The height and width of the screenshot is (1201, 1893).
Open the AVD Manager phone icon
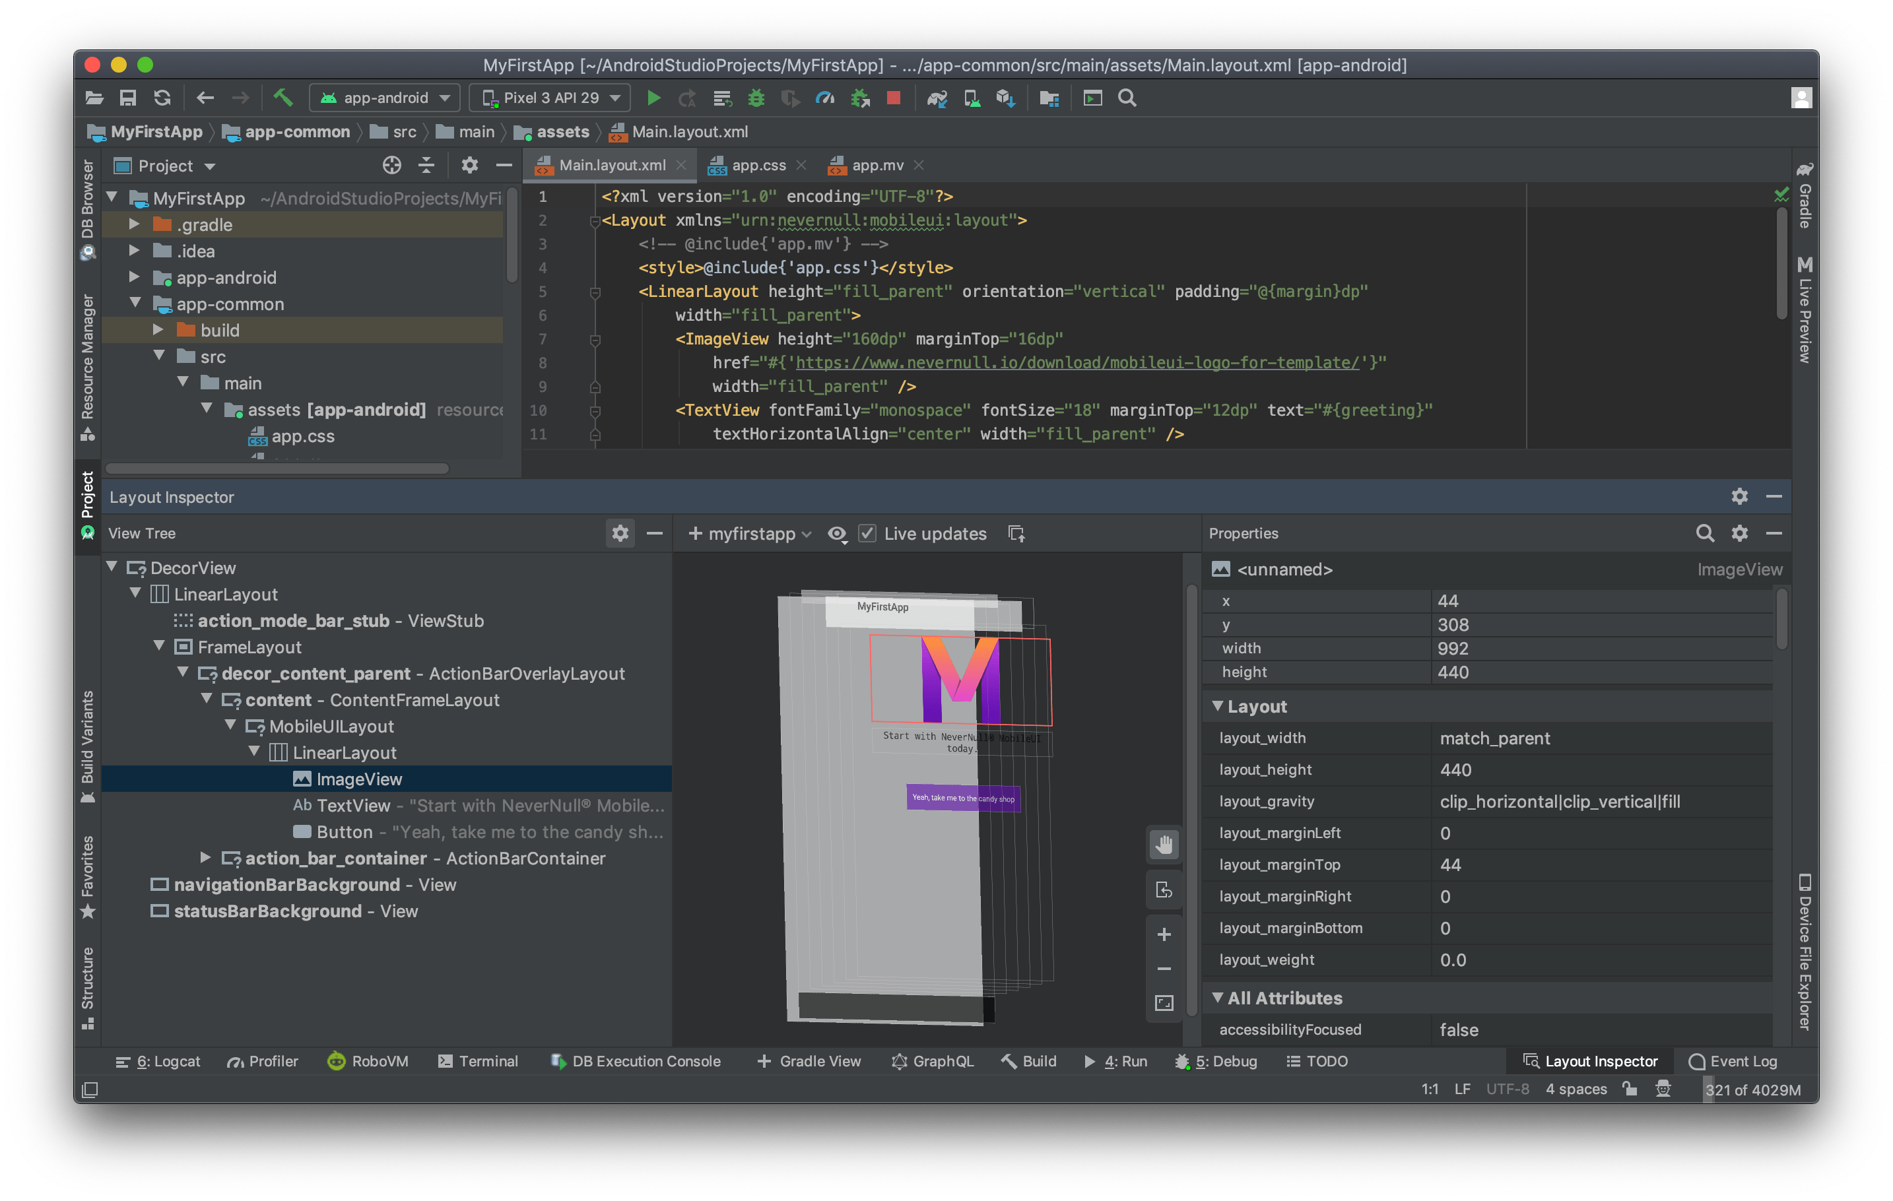[972, 98]
